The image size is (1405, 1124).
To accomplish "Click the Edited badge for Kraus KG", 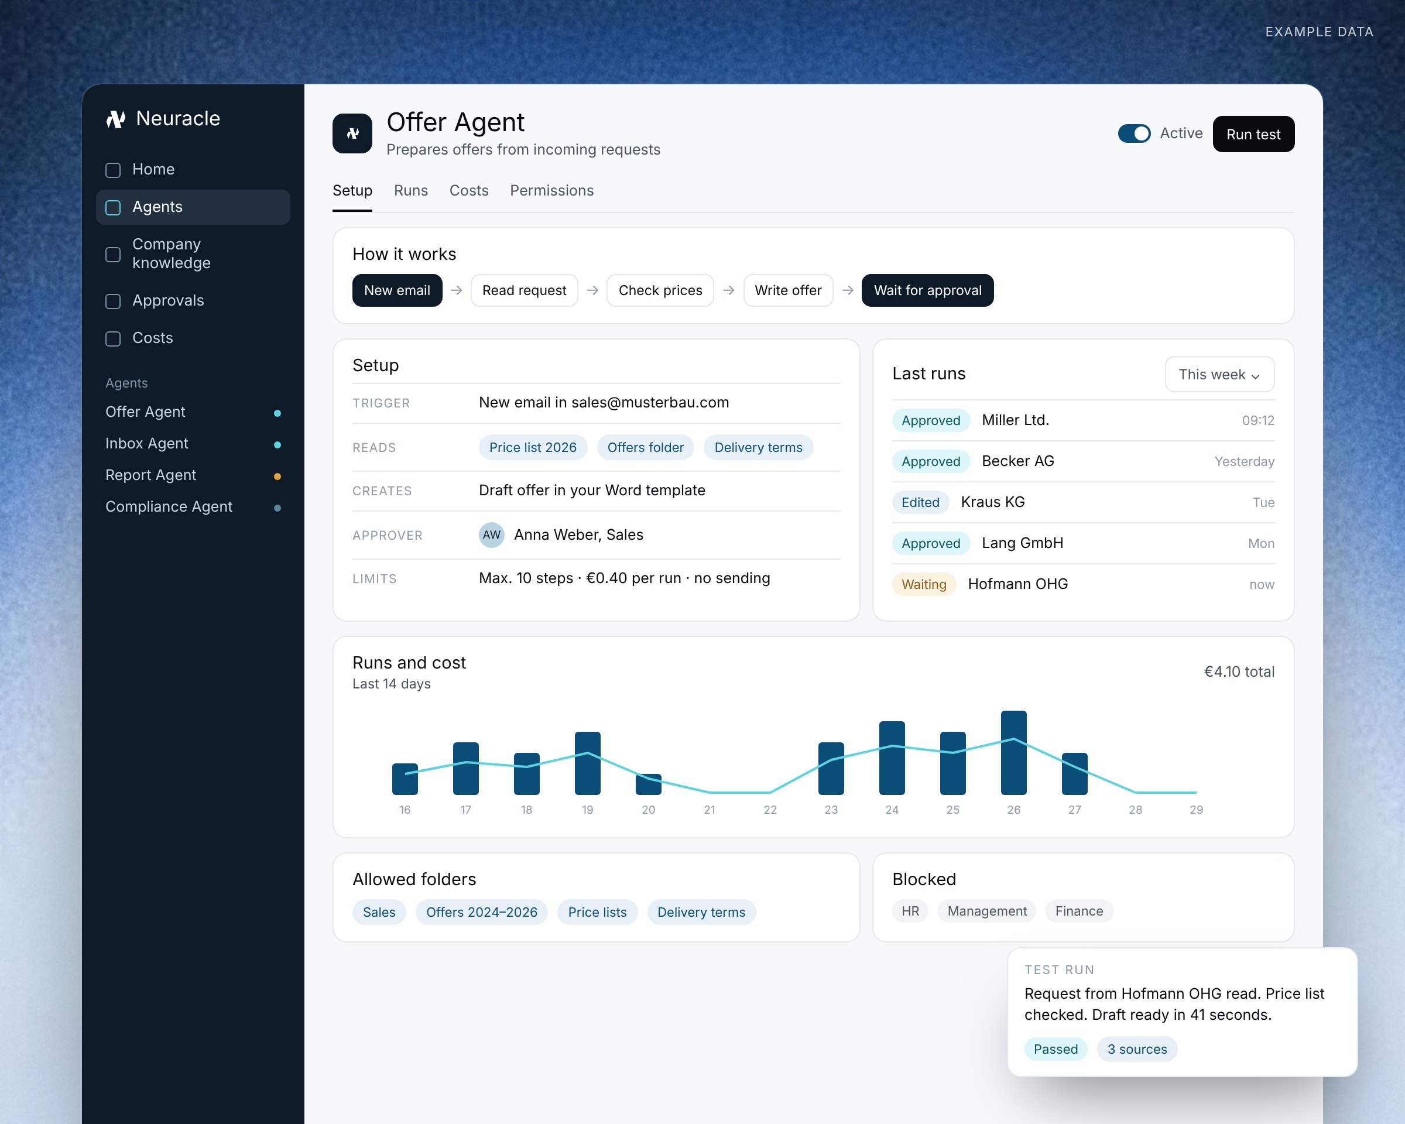I will pos(920,502).
